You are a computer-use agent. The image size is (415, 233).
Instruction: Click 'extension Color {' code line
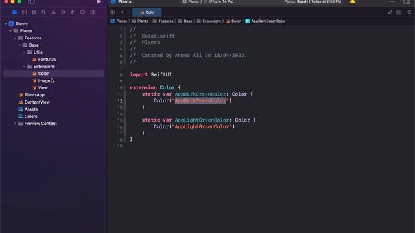tap(155, 88)
